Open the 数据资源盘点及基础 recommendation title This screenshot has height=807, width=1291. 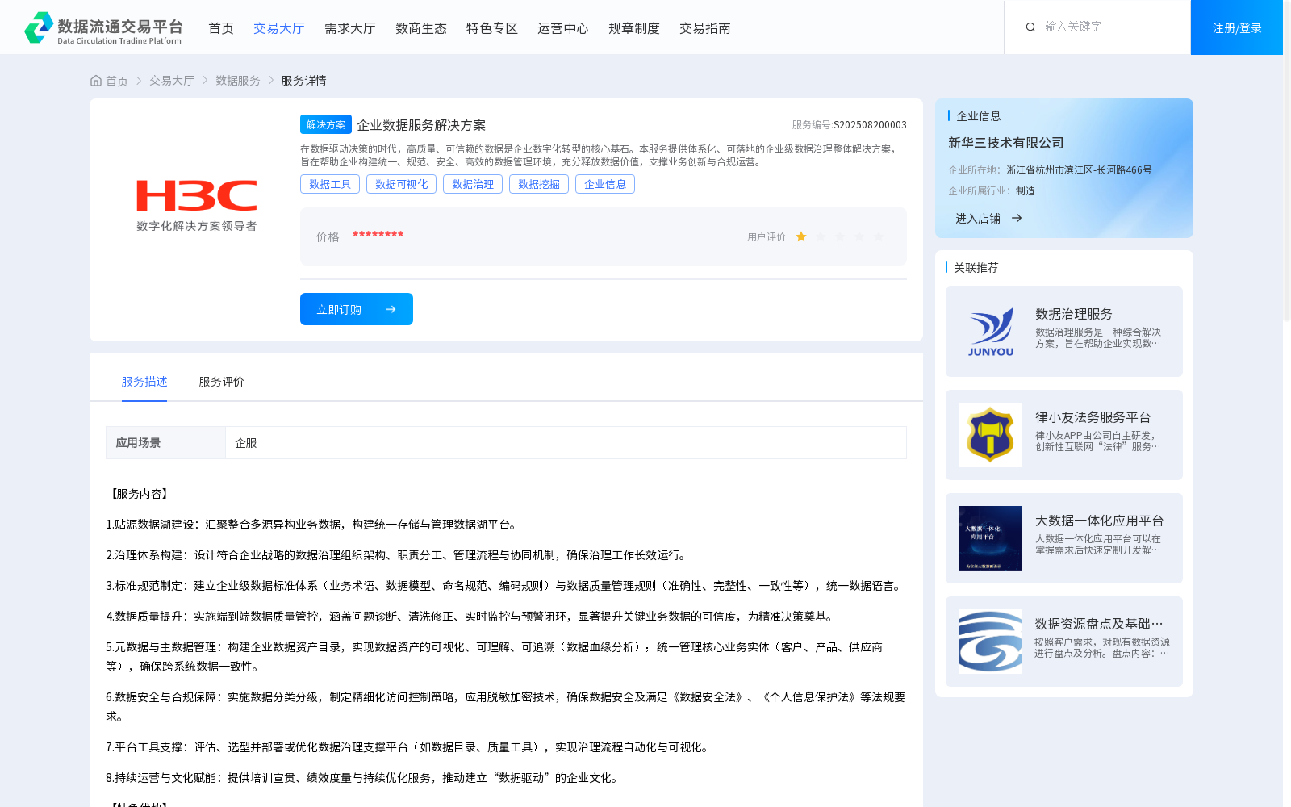(1099, 624)
